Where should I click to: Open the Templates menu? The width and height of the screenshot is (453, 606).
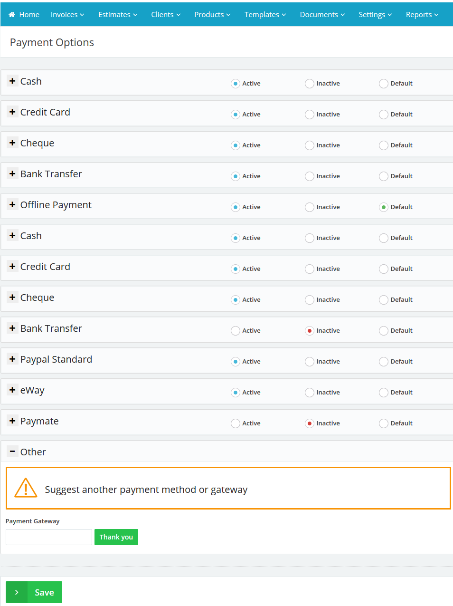click(x=265, y=15)
